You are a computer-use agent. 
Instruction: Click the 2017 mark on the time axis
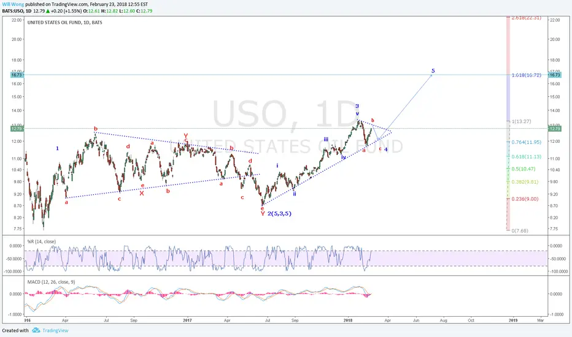coord(187,320)
